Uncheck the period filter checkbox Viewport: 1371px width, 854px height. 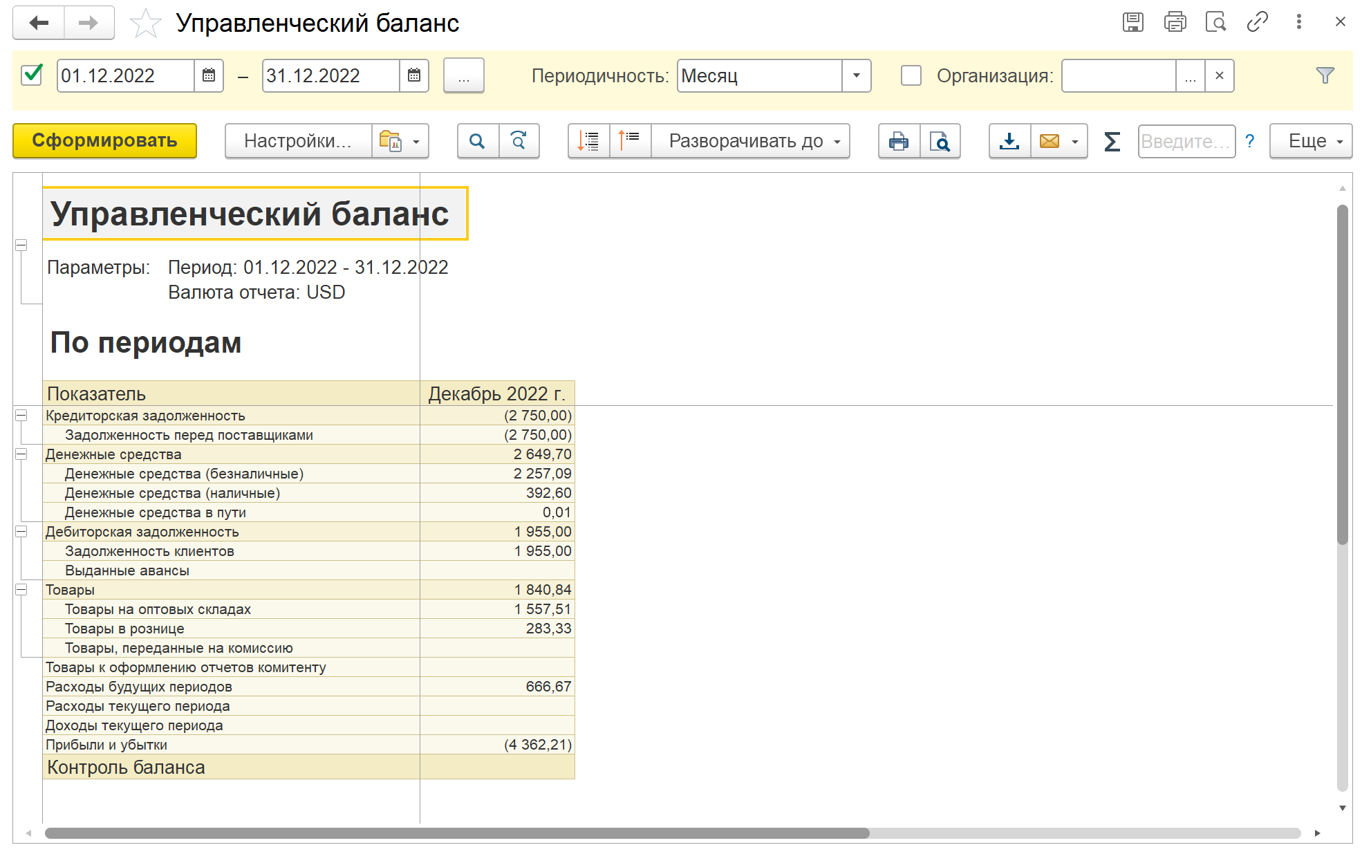32,75
